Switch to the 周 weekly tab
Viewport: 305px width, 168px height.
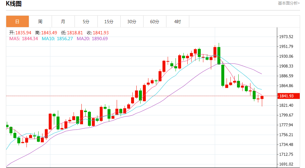pyautogui.click(x=40, y=22)
